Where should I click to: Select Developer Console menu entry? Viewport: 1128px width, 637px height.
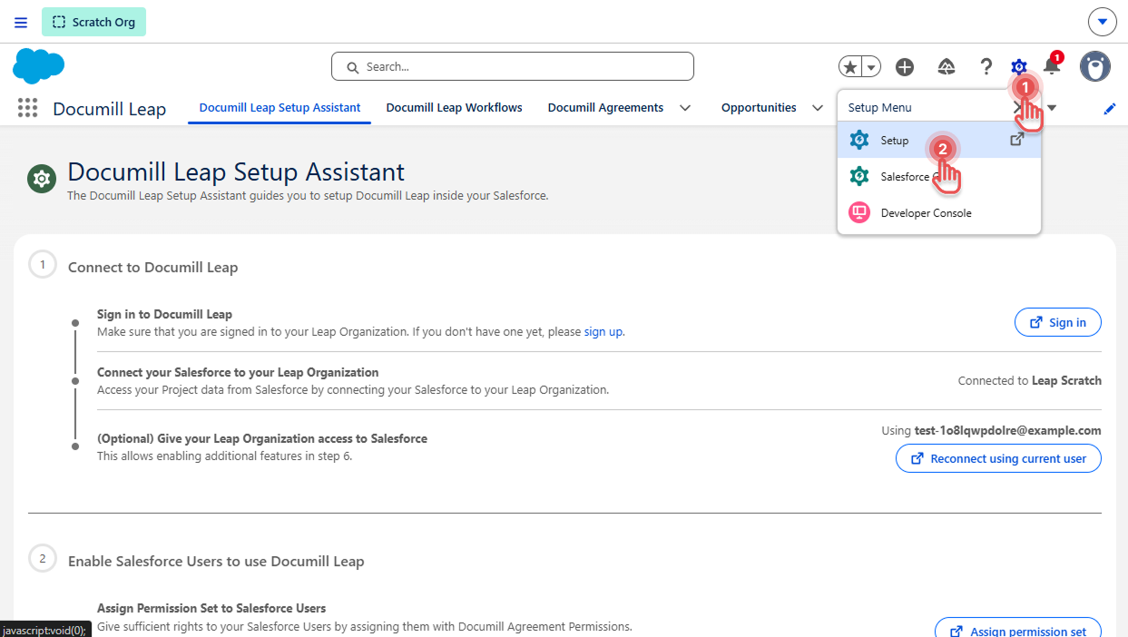(x=939, y=213)
